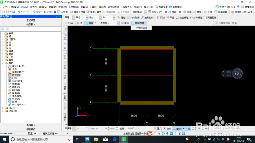255x143 pixels.
Task: Expand the 轴线 tree folder
Action: pyautogui.click(x=3, y=33)
